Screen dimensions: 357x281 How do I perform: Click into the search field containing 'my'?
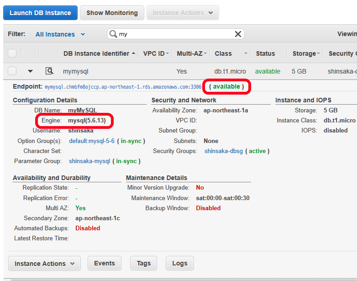175,34
